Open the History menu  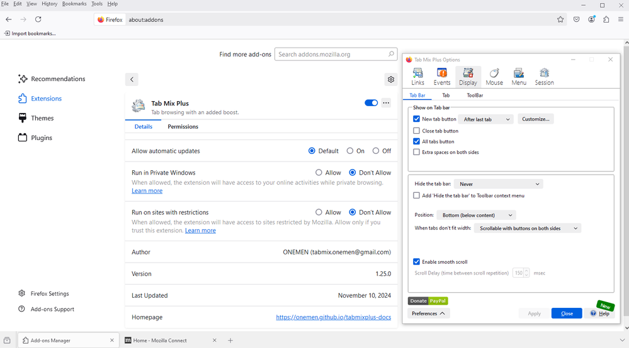pyautogui.click(x=49, y=4)
